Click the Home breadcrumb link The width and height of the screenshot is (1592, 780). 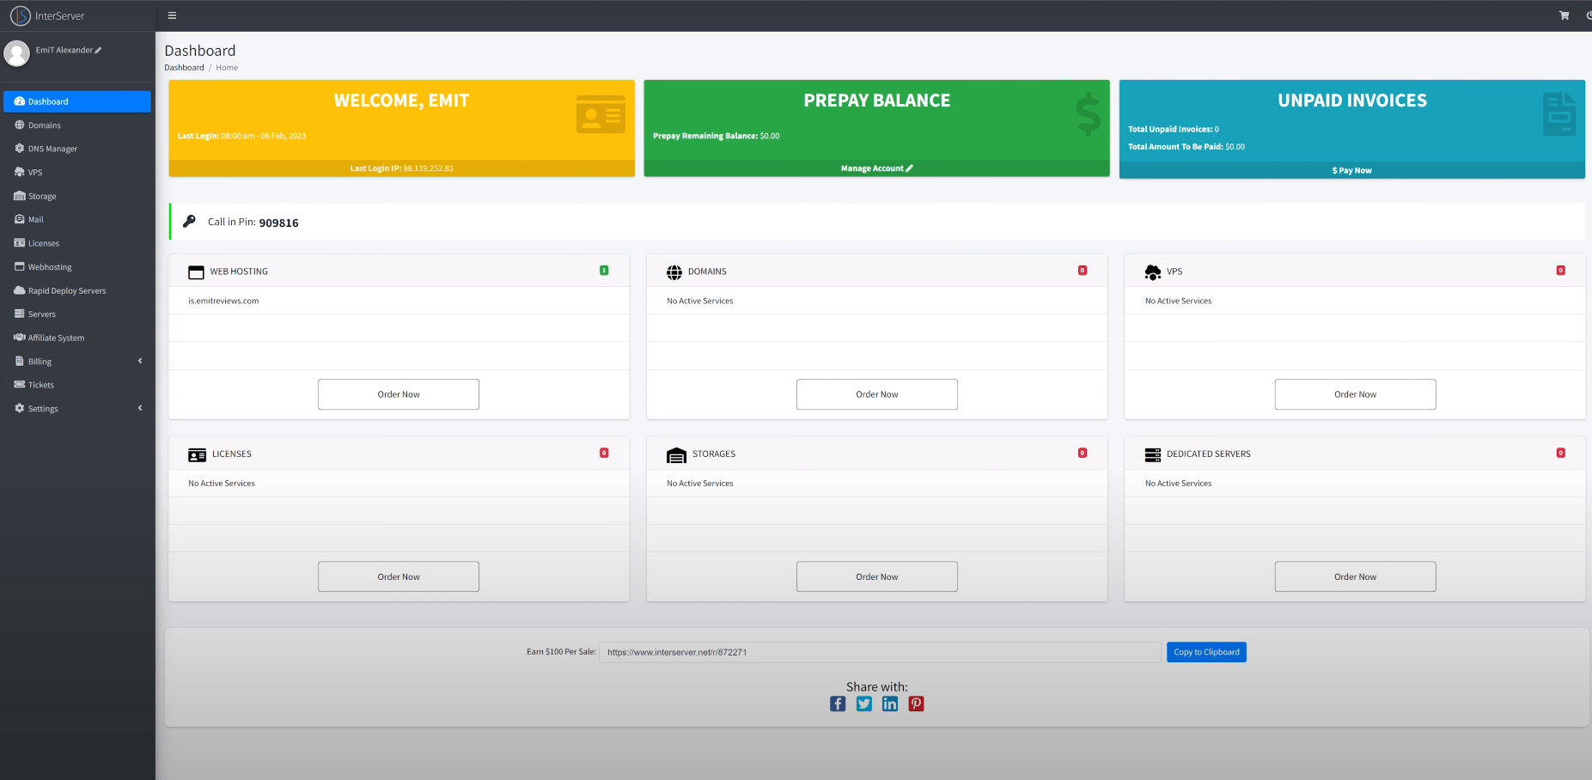point(227,68)
